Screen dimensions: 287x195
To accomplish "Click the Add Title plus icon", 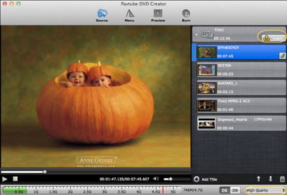I will coord(196,179).
